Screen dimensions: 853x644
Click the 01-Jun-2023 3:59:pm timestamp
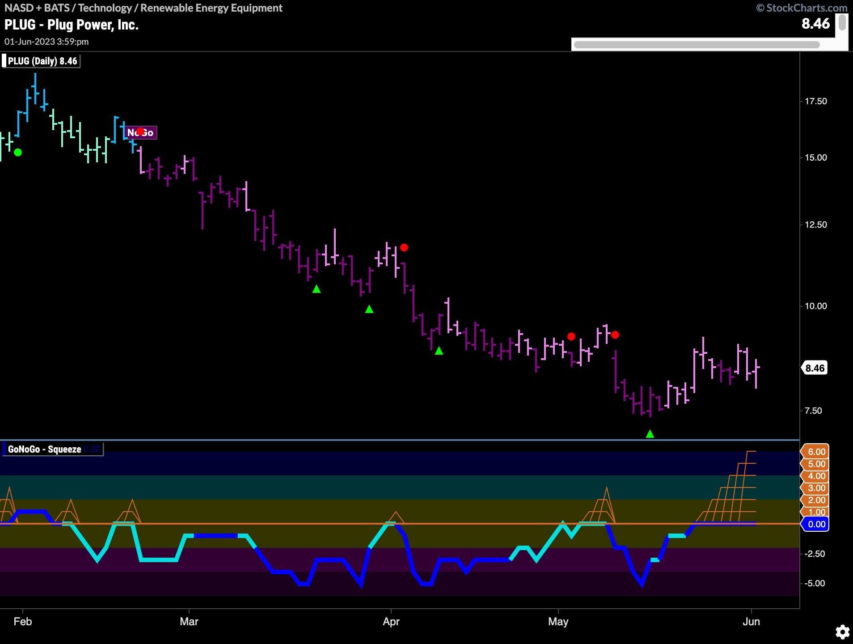coord(46,42)
